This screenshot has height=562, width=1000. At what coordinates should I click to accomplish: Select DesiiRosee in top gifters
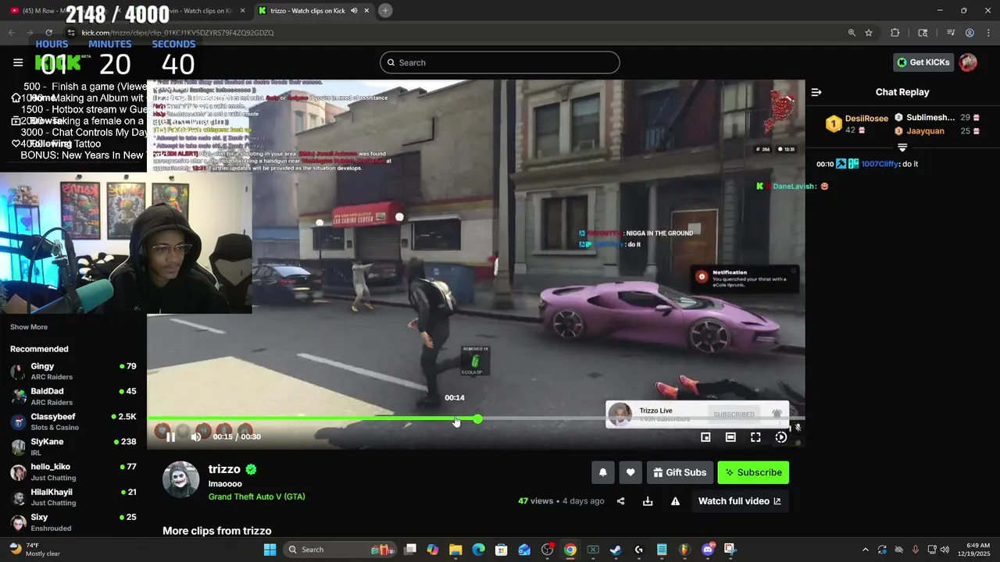click(x=866, y=119)
